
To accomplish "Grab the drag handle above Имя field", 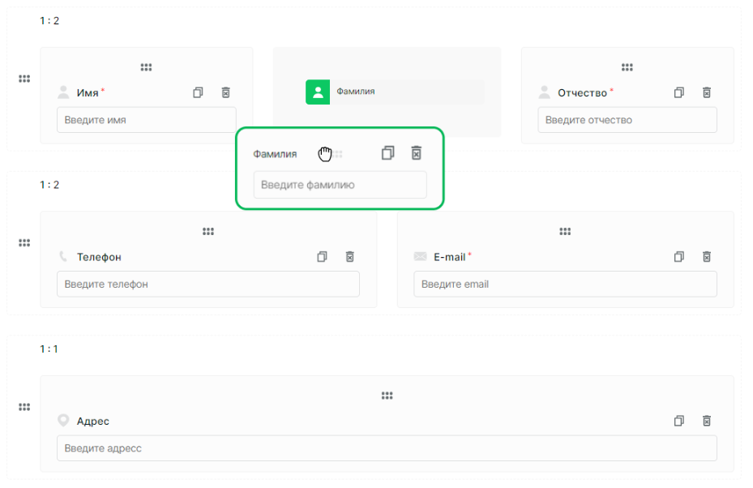I will click(147, 67).
